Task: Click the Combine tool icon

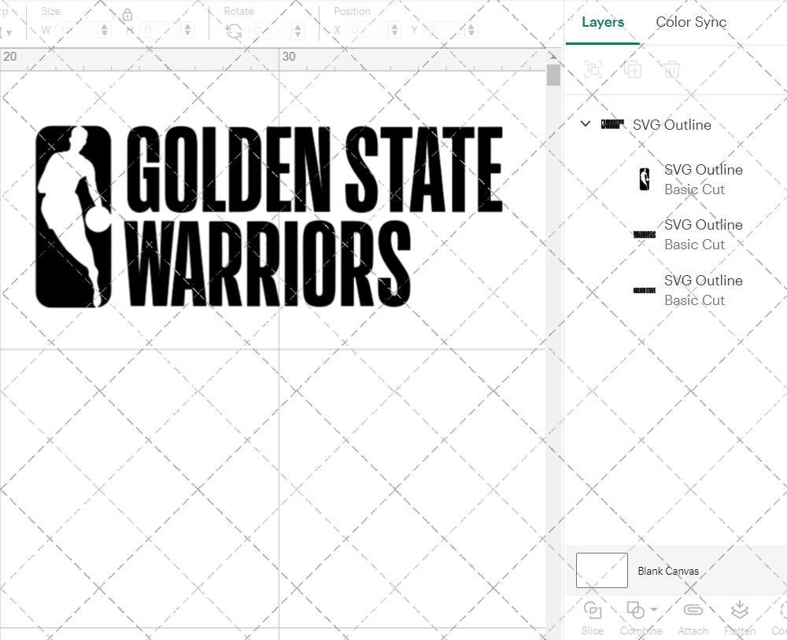Action: [x=636, y=609]
